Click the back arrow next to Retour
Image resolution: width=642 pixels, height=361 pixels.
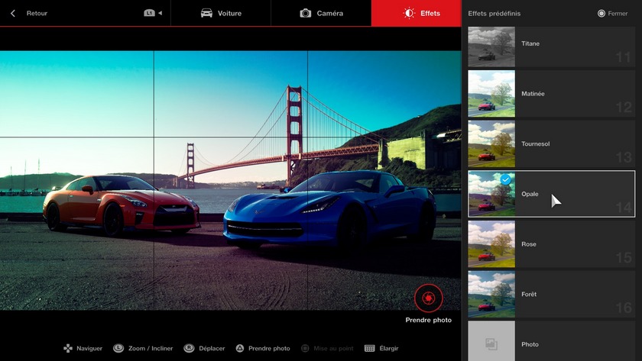pyautogui.click(x=13, y=13)
